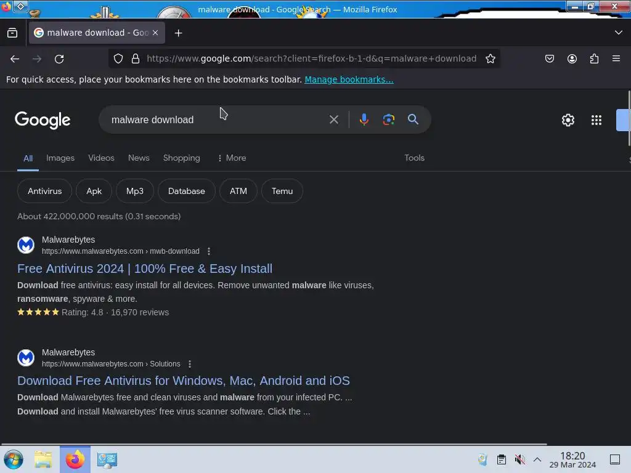Screen dimensions: 631x473
Task: Open Download Free Antivirus for Windows result
Action: [x=184, y=381]
